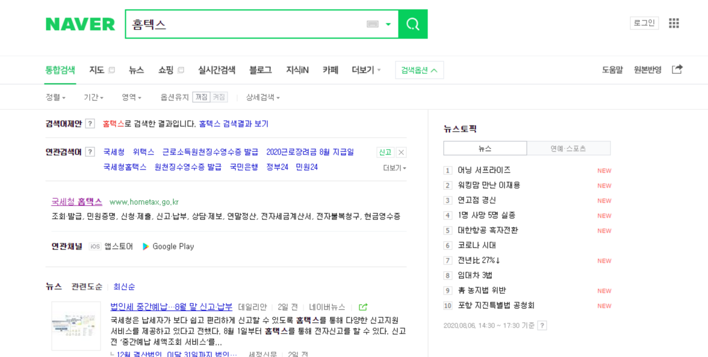
Task: Click the new-window icon next to 쇼핑
Action: click(181, 70)
